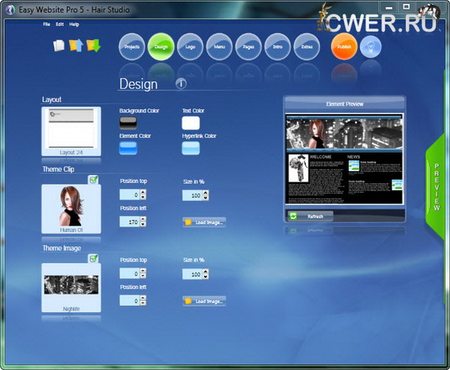
Task: Increase Theme Image Position left value
Action: point(143,298)
